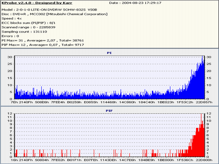Click the '7FE02h' axis label under the PIF chart
Screen dimensions: 219x164
[58, 160]
